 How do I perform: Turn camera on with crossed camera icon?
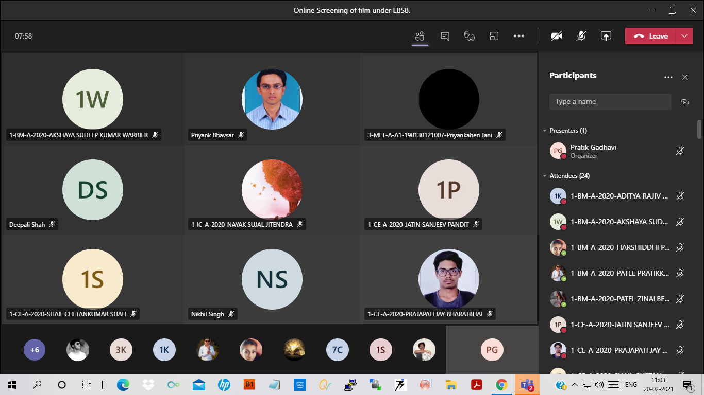coord(557,36)
